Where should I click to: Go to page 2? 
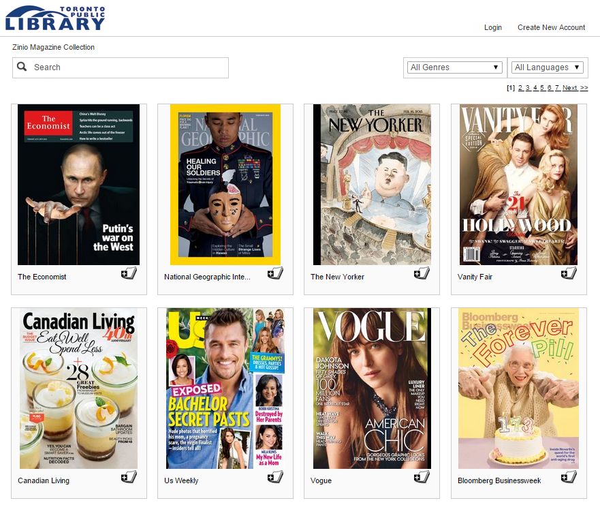point(520,88)
